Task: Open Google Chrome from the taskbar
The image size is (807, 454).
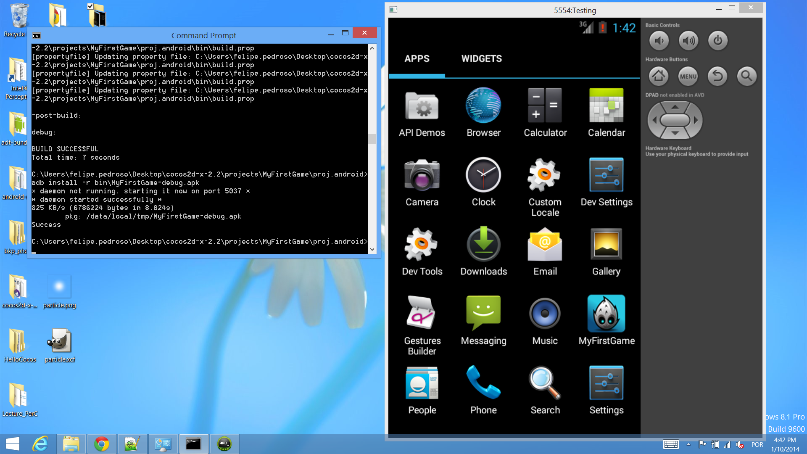Action: 101,444
